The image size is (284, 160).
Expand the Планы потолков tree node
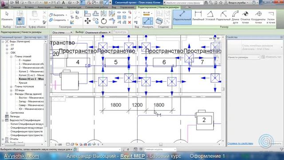point(11,87)
